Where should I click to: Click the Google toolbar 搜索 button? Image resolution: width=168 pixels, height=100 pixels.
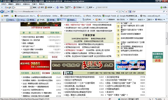(34, 7)
